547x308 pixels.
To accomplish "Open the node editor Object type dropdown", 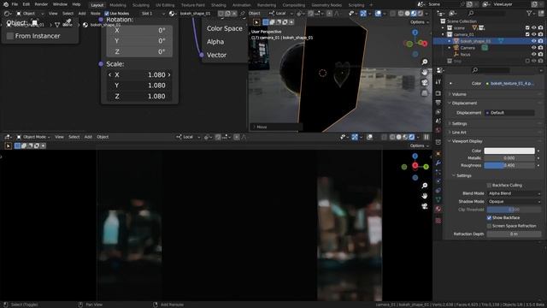I will coord(30,14).
